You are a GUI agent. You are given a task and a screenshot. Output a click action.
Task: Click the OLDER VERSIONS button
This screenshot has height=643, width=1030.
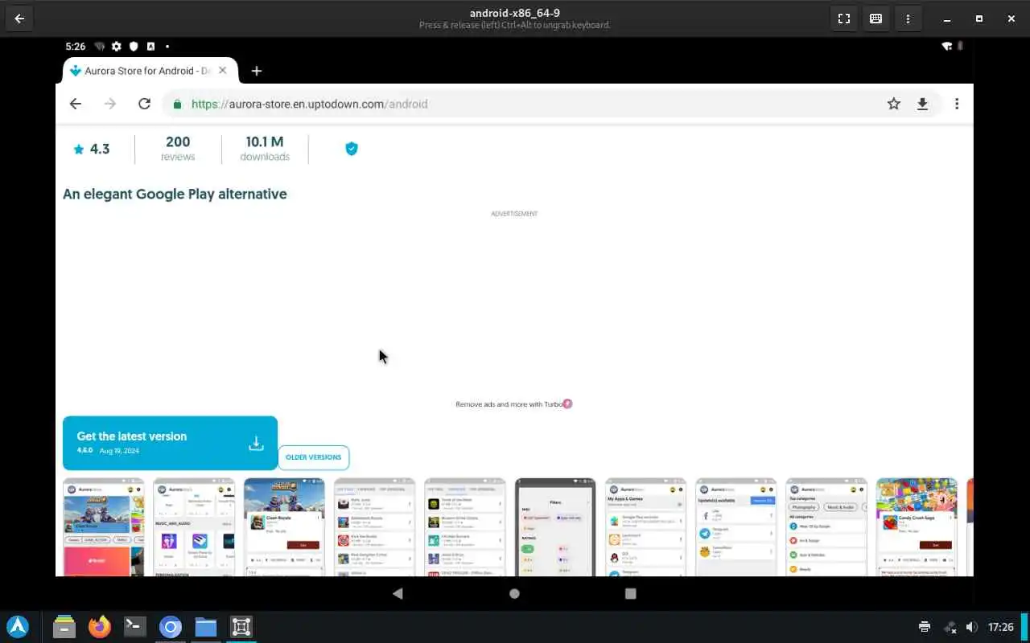[x=314, y=457]
